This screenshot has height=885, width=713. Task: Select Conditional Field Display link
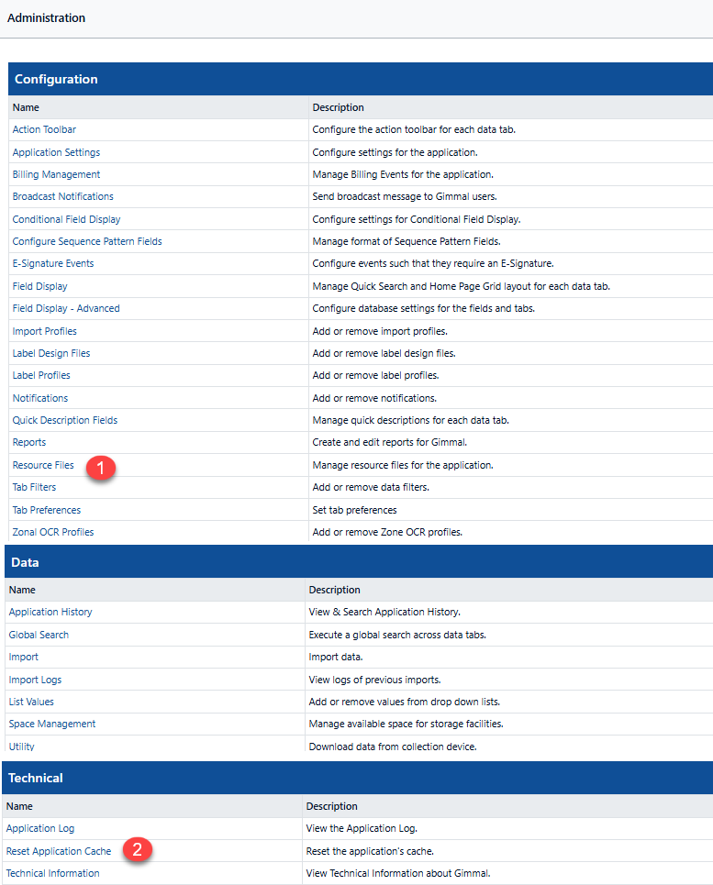click(66, 219)
